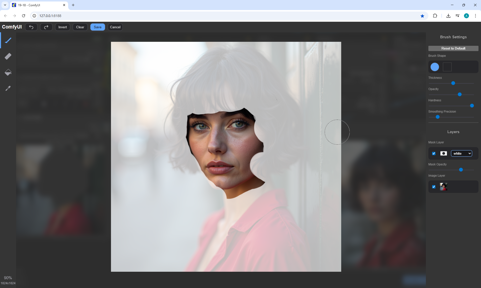Open the tab search dropdown arrow
Screen dimensions: 481x288
pyautogui.click(x=5, y=5)
